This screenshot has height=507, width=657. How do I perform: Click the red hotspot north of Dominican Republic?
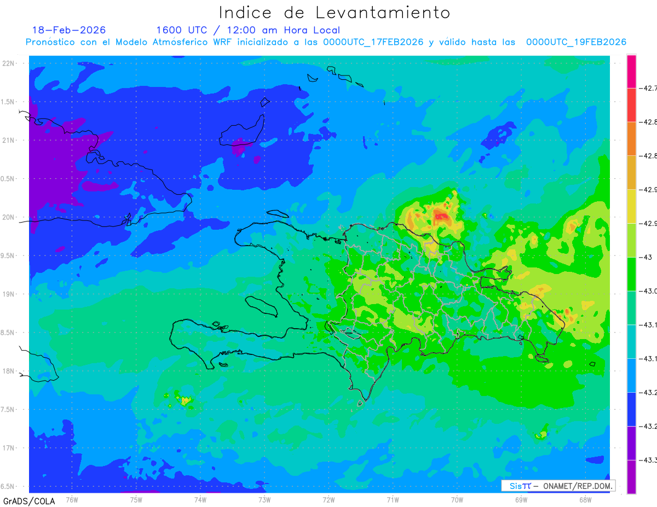[440, 216]
